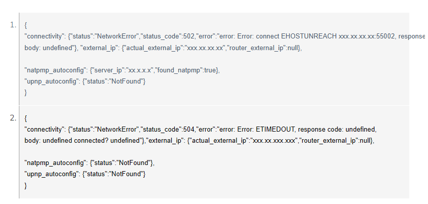Click first block's upnp_autoconfig line
Screen dimensions: 428x204
point(85,81)
